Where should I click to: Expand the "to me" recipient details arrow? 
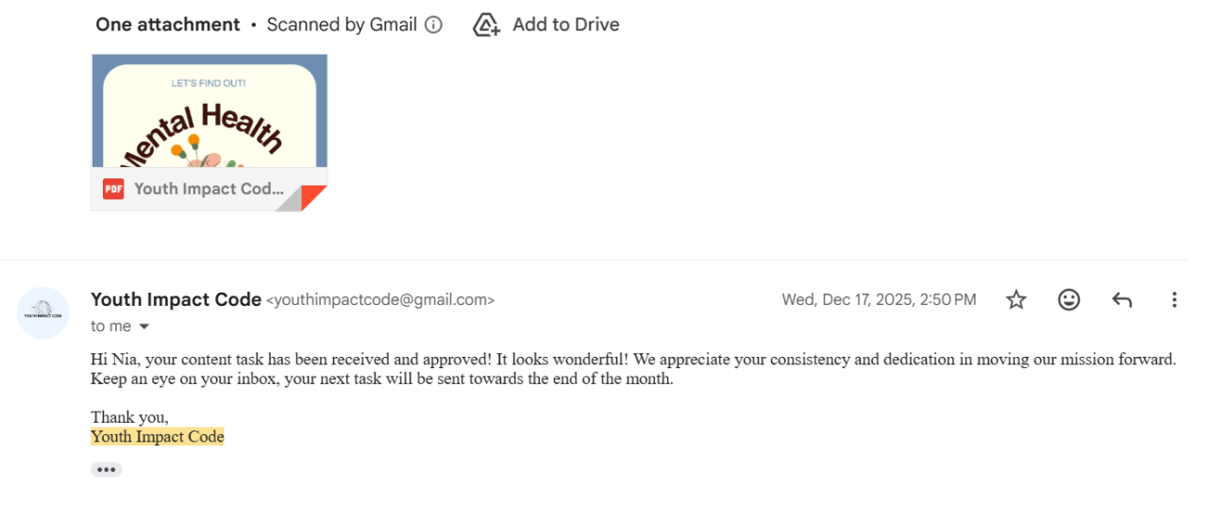click(x=144, y=327)
